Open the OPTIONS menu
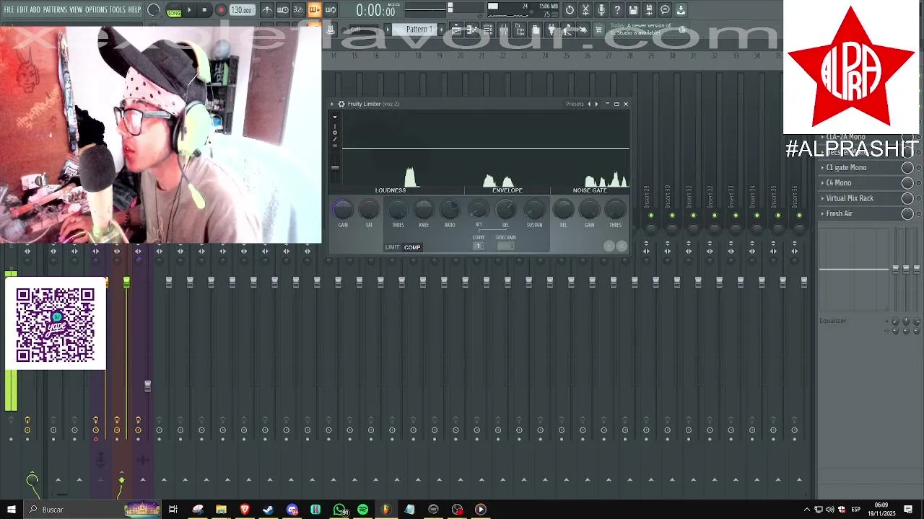The width and height of the screenshot is (924, 519). tap(96, 10)
